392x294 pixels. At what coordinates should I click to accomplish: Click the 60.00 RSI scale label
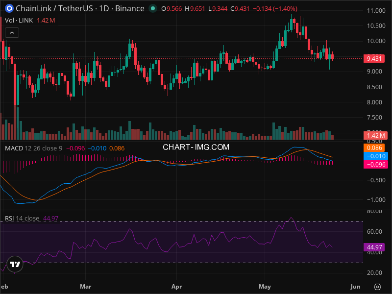coord(374,231)
